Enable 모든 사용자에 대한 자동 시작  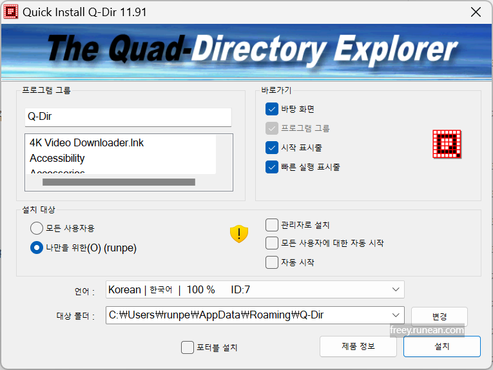tap(272, 243)
